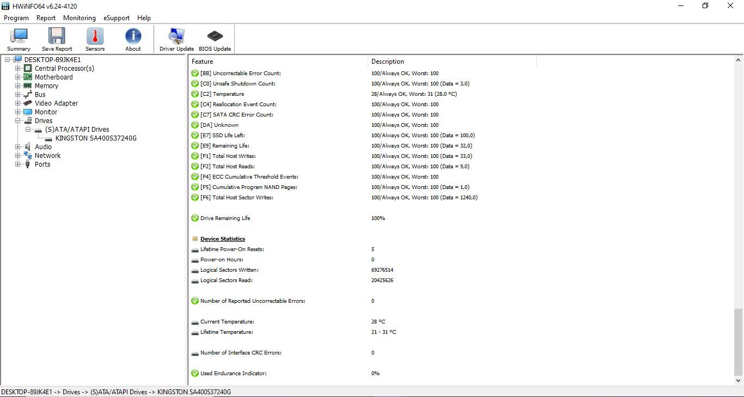
Task: Expand the Motherboard tree node
Action: (18, 77)
